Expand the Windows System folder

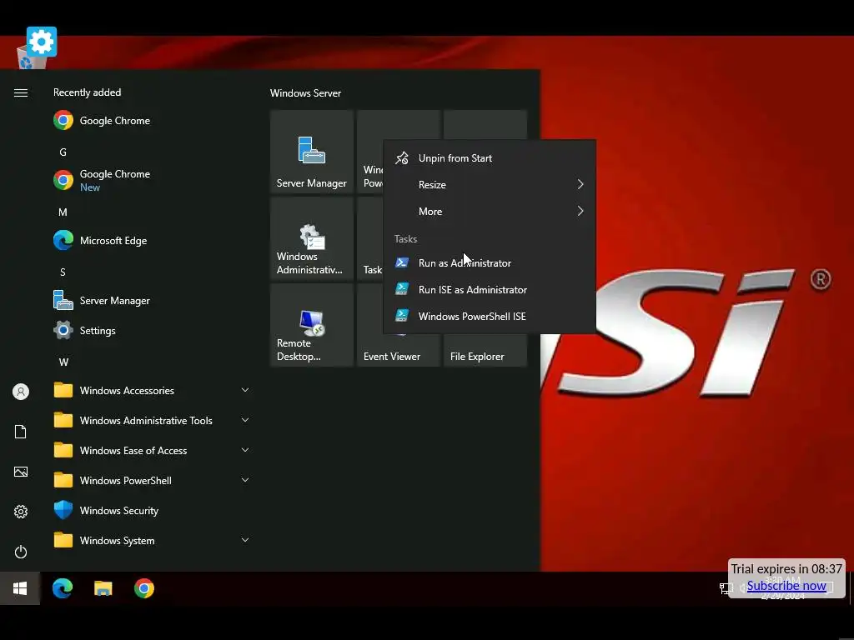pyautogui.click(x=152, y=540)
